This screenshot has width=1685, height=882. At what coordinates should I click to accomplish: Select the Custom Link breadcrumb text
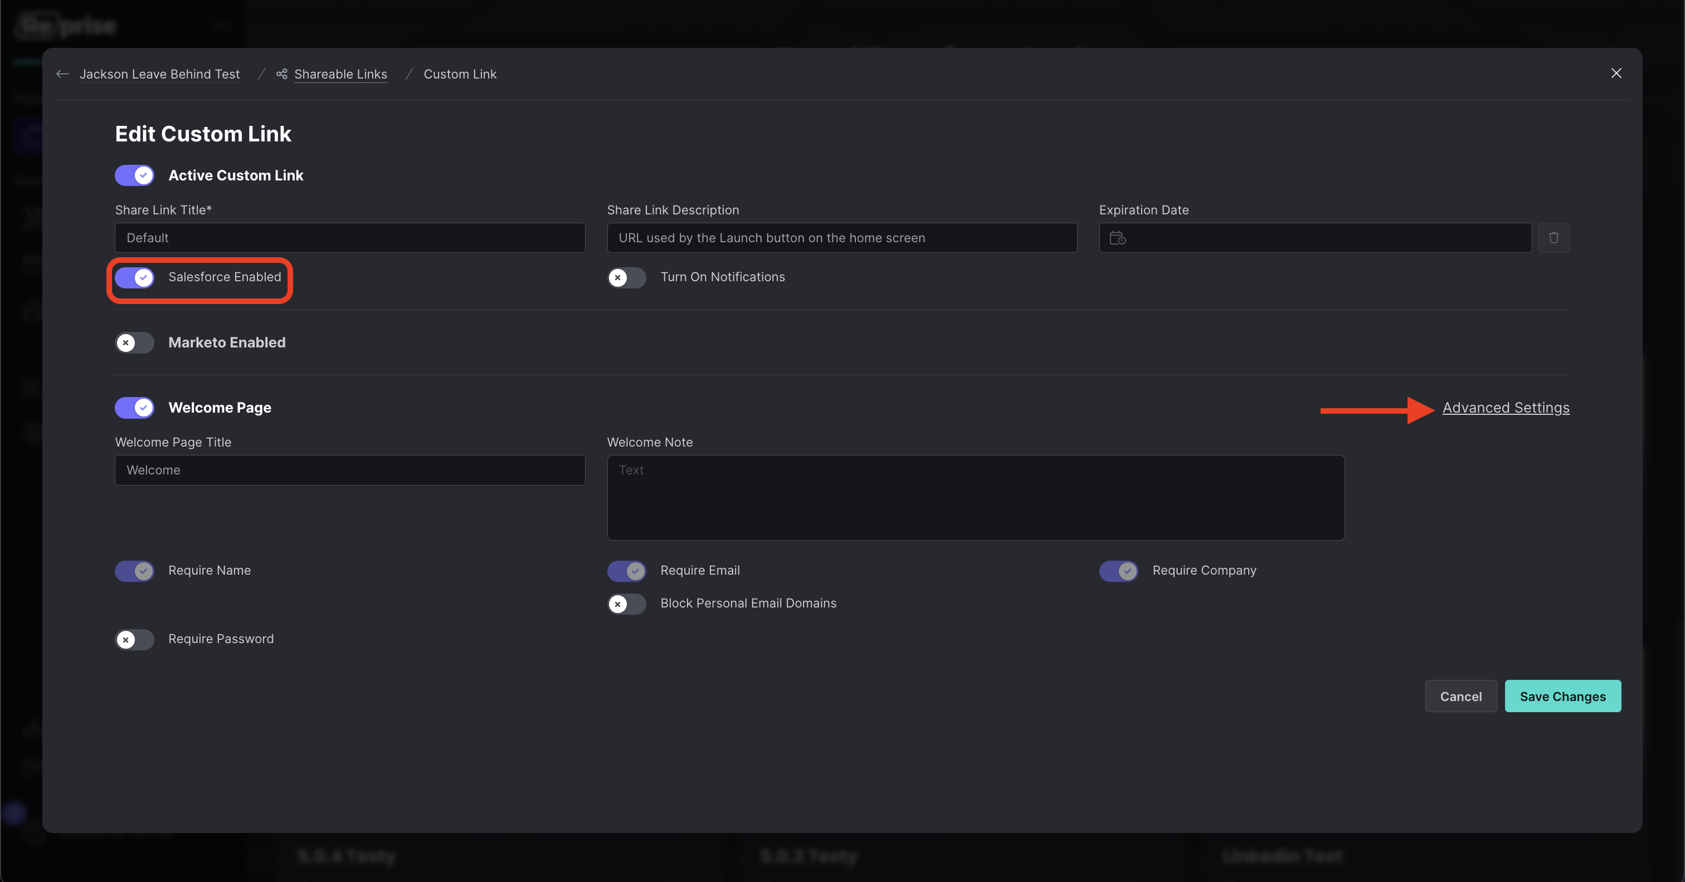(x=460, y=74)
